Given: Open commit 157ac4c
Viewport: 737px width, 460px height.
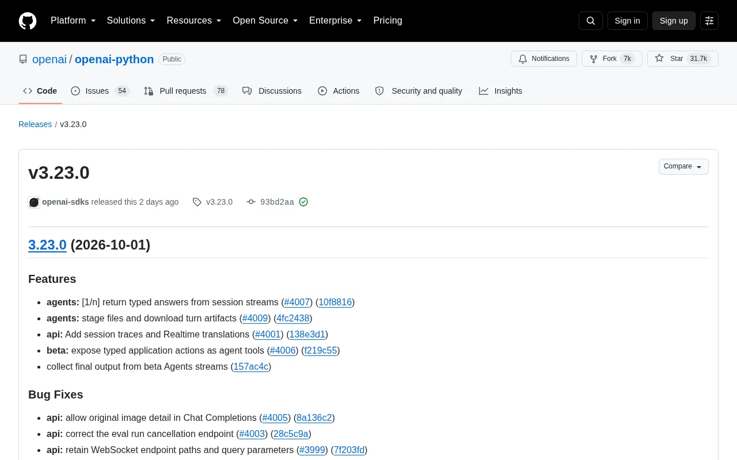Looking at the screenshot, I should tap(251, 366).
